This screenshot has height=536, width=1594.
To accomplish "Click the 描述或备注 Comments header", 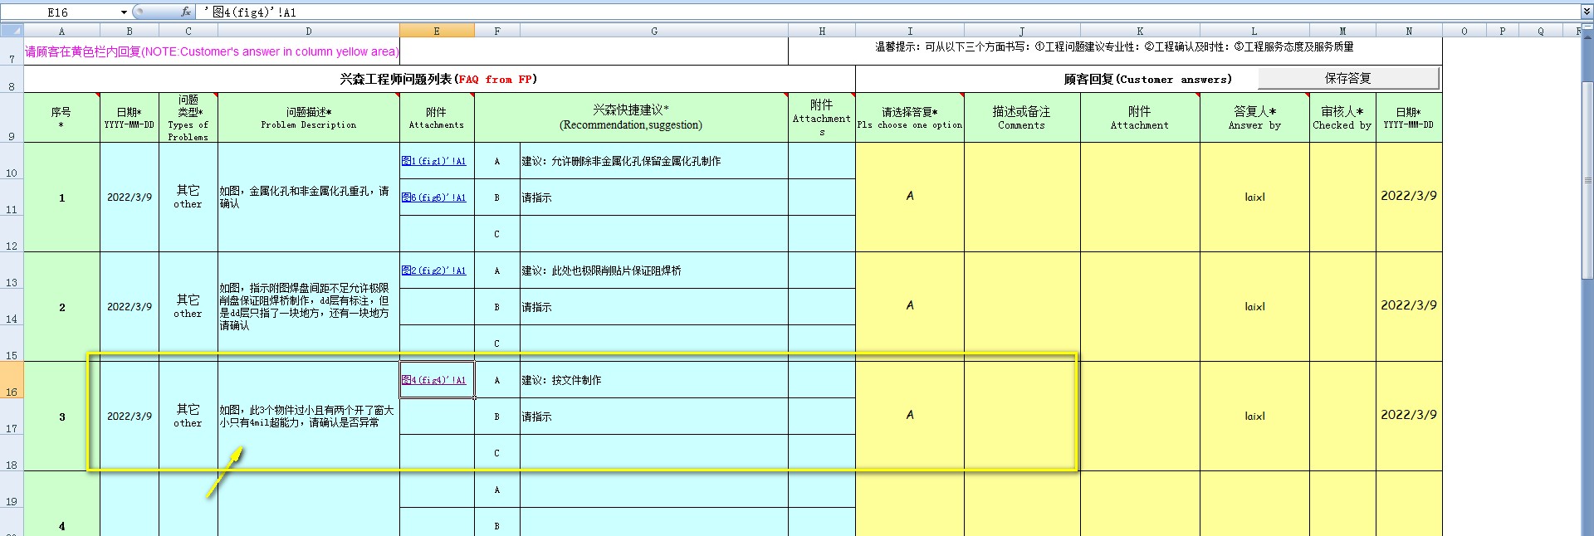I will [x=1022, y=118].
